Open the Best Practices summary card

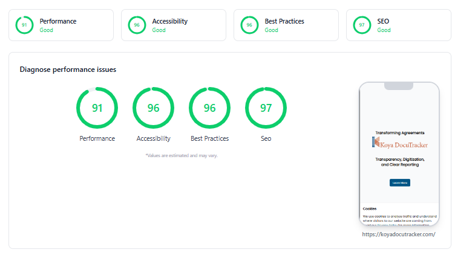pyautogui.click(x=286, y=25)
